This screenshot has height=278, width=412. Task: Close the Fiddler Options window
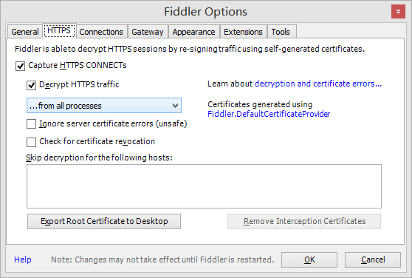tap(398, 12)
